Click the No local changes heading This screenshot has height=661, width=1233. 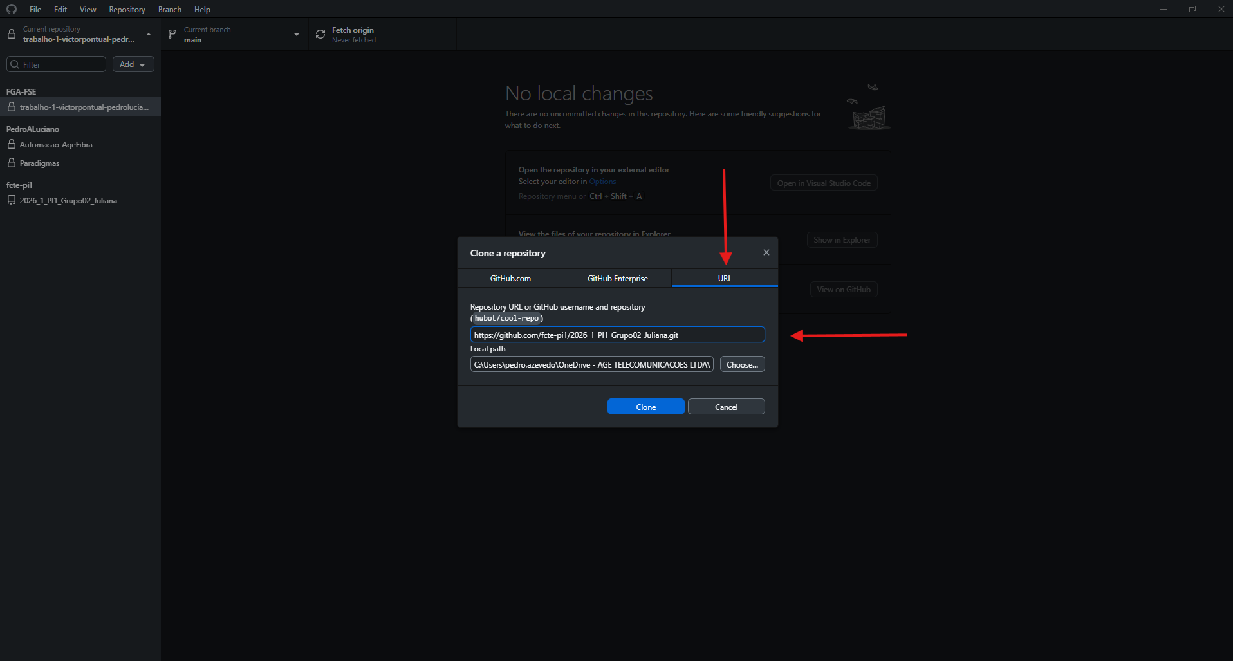[x=579, y=94]
